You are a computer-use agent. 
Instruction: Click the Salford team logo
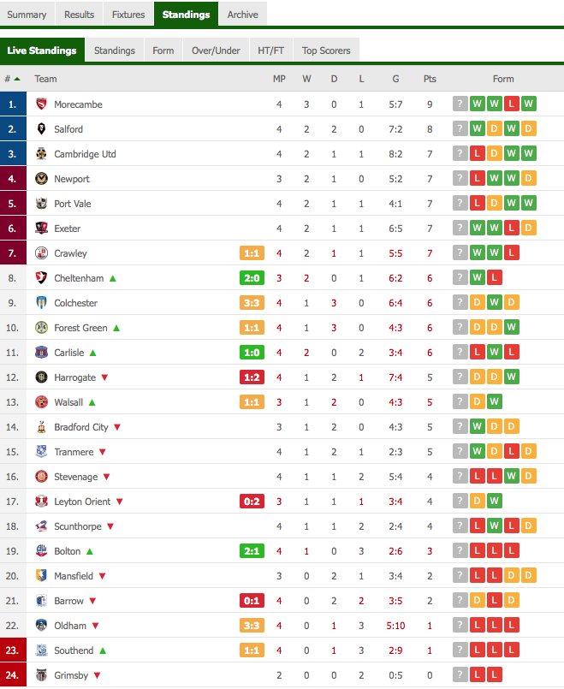pos(41,128)
